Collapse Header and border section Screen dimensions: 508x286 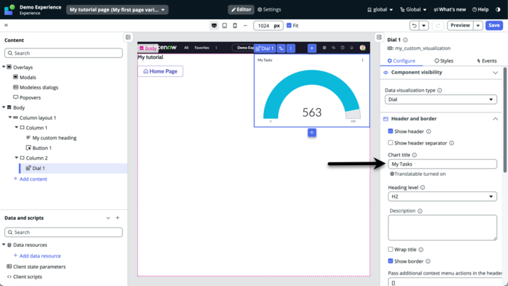pyautogui.click(x=495, y=119)
